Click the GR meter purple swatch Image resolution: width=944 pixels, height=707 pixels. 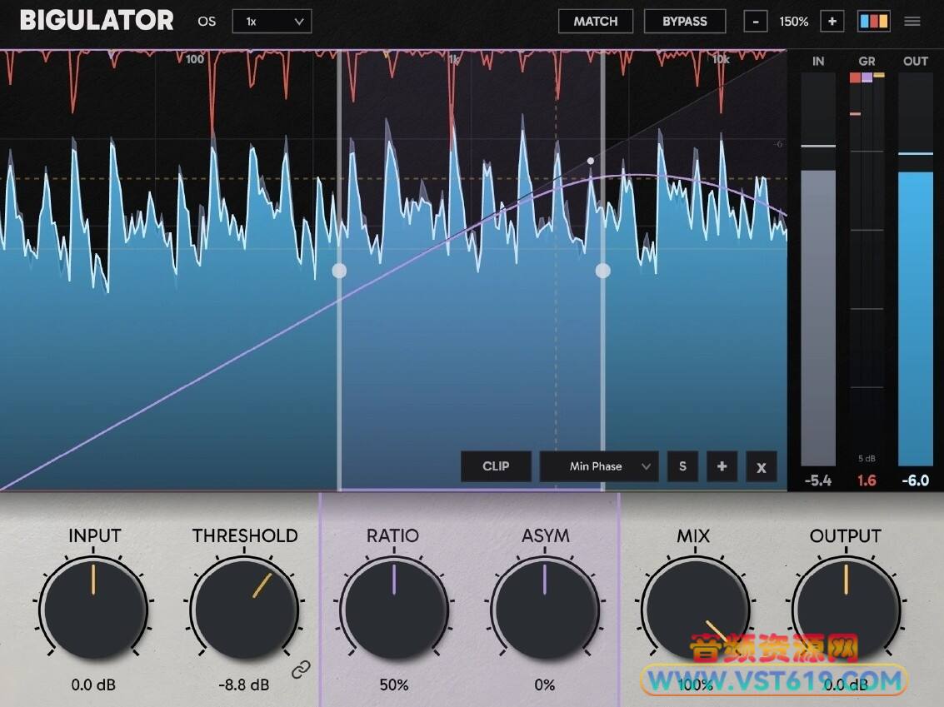867,77
